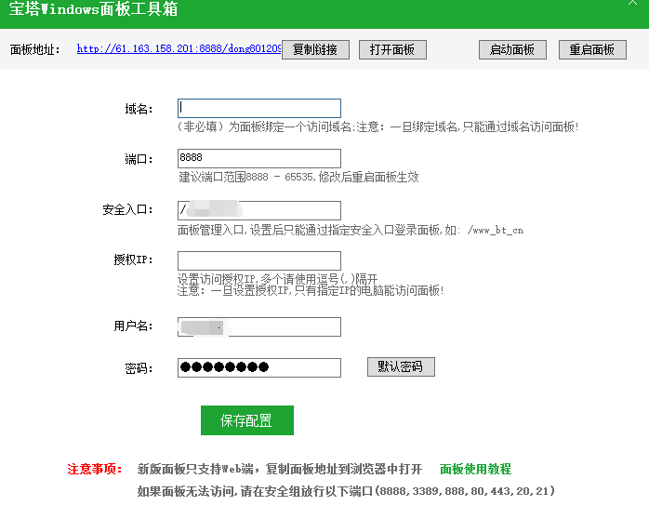Click the security group ports note line

point(346,491)
